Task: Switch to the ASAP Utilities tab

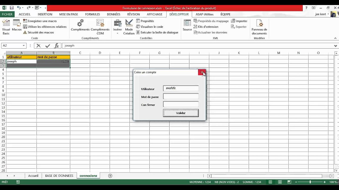Action: [204, 14]
